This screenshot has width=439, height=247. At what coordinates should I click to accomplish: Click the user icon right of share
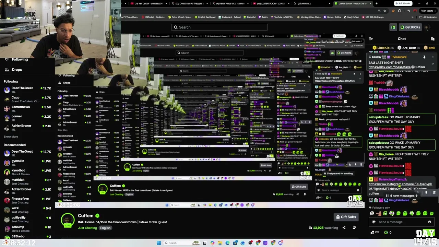point(354,228)
